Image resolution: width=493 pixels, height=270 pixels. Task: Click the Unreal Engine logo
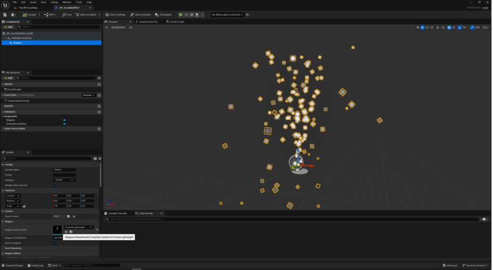tap(5, 5)
